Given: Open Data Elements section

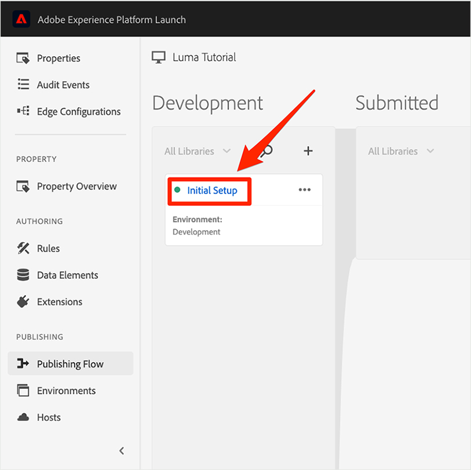Looking at the screenshot, I should pos(68,275).
